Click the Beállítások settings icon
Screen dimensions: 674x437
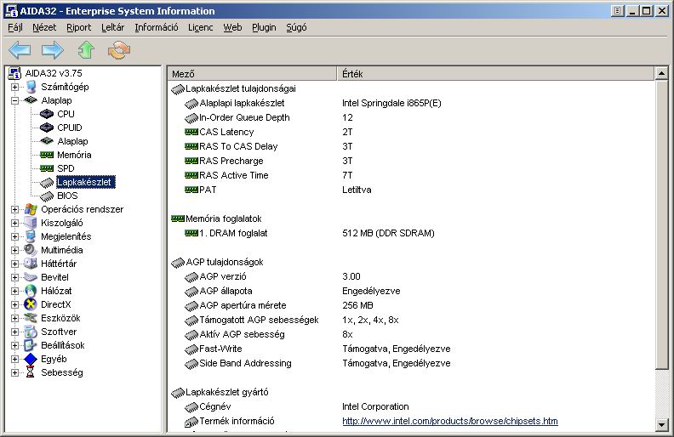click(x=31, y=345)
